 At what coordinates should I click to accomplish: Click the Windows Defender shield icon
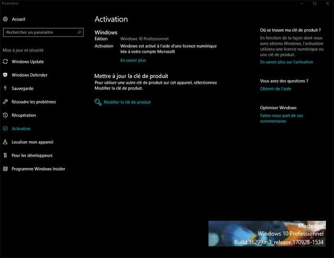tap(5, 75)
